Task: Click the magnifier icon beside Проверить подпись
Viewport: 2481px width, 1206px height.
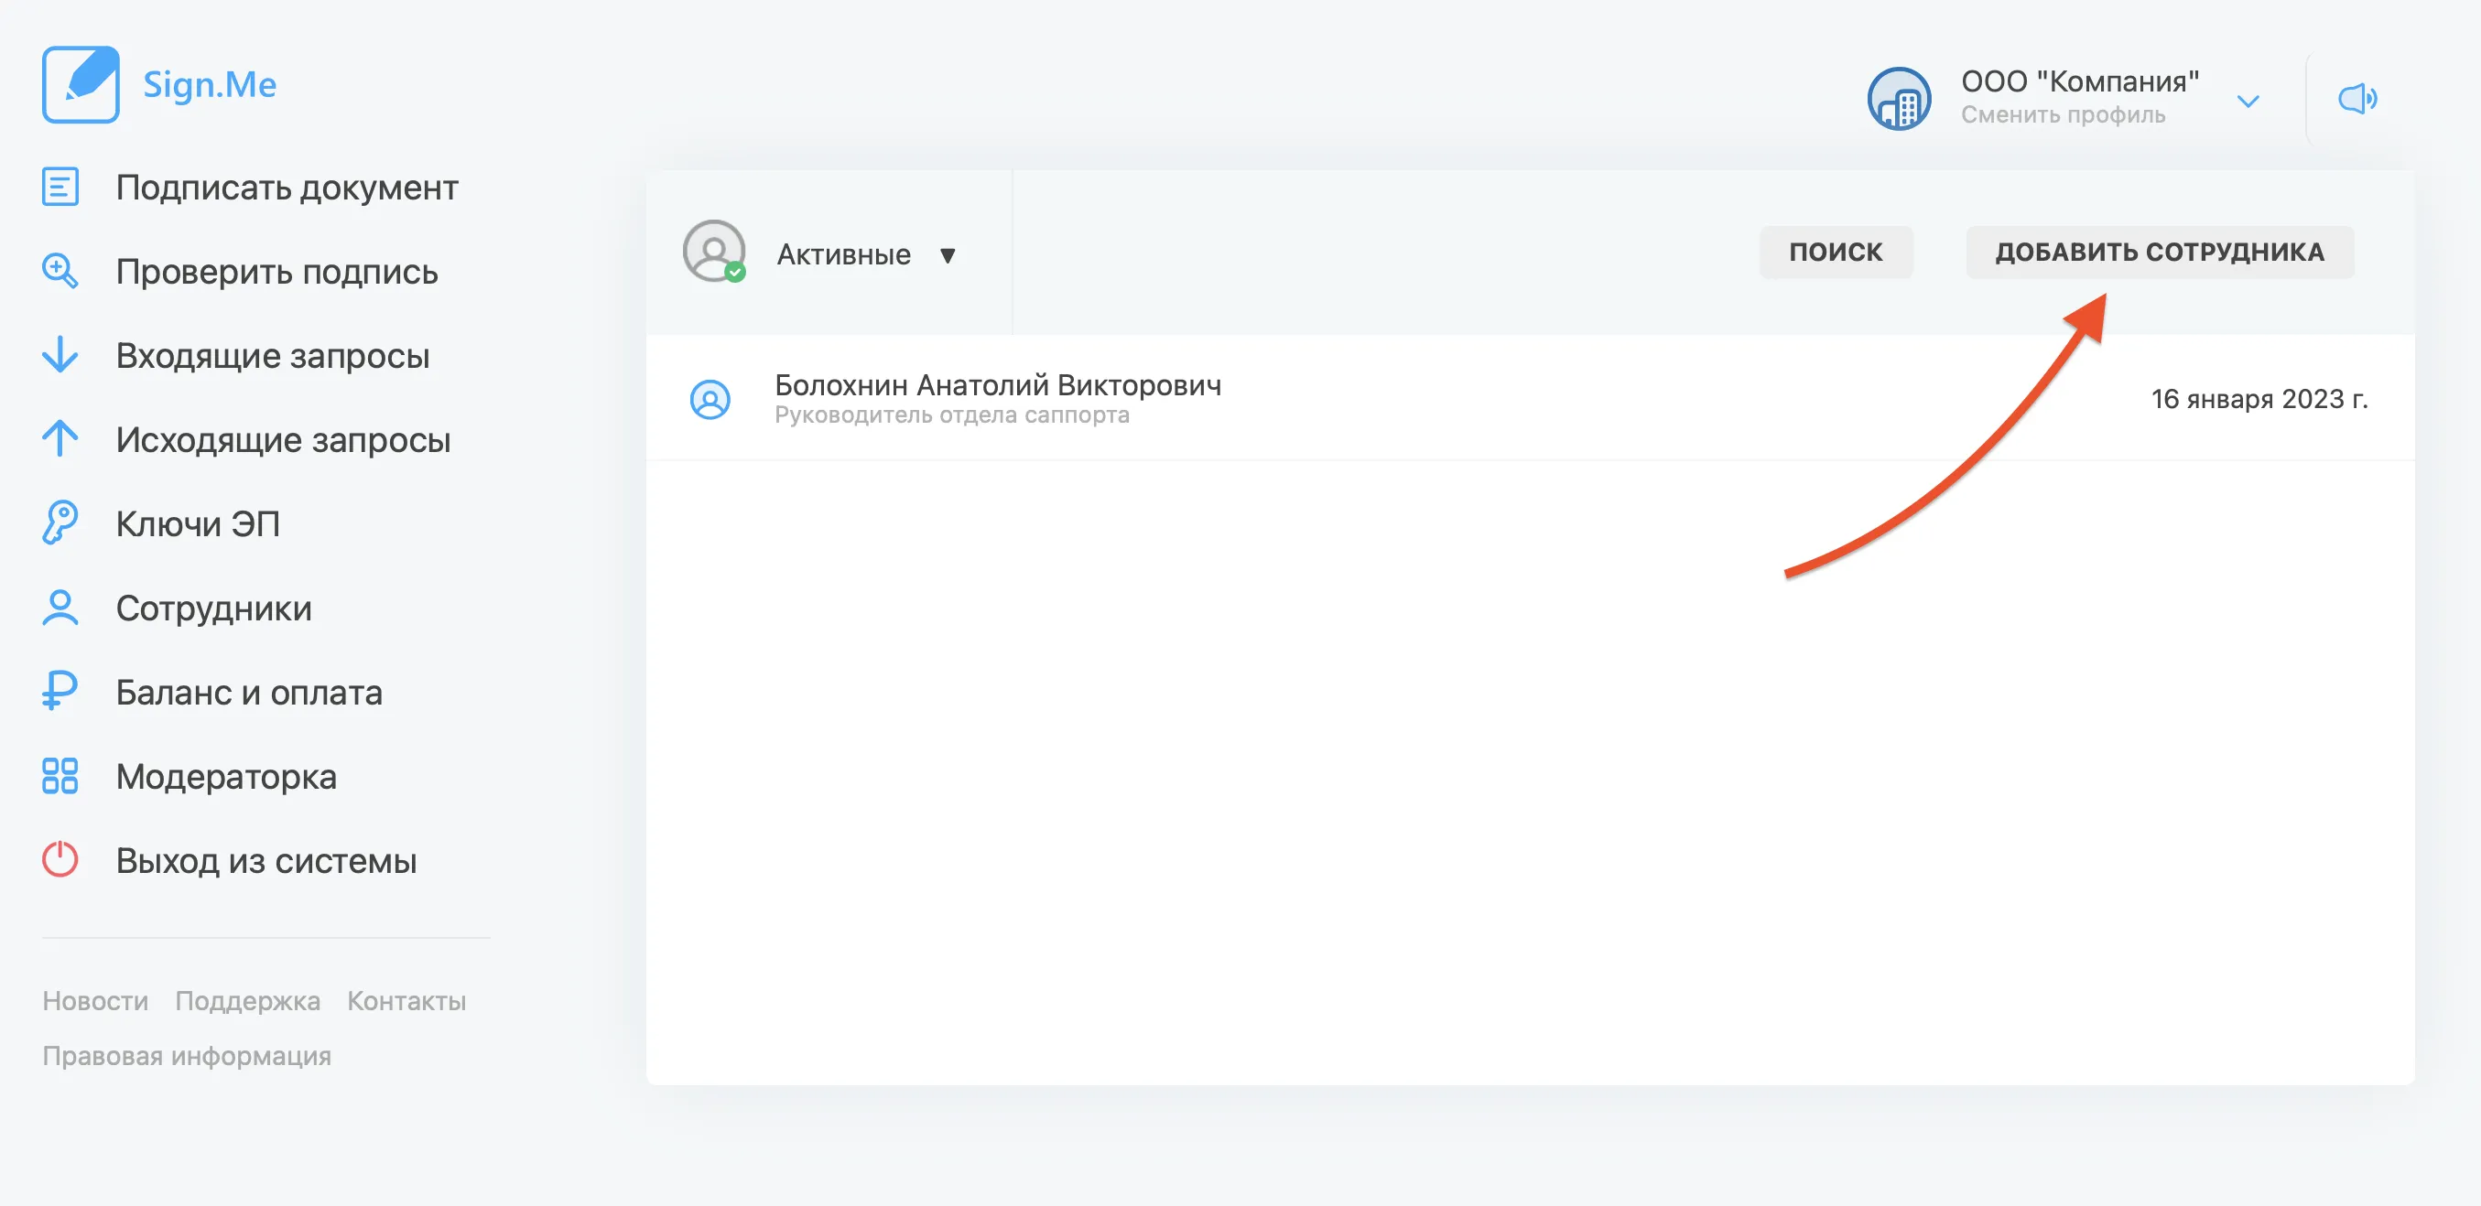Action: pyautogui.click(x=60, y=271)
